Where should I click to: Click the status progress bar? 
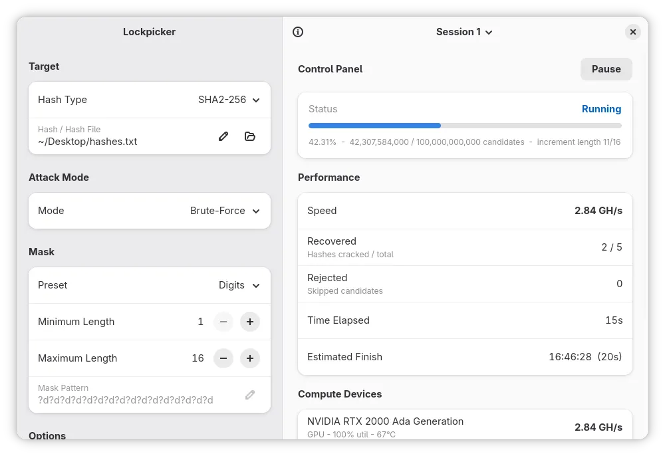tap(465, 126)
